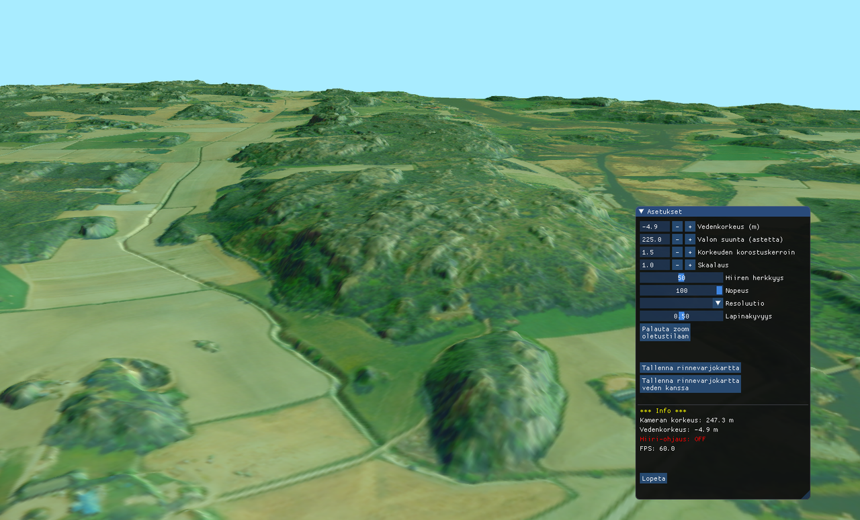The height and width of the screenshot is (520, 860).
Task: Click the 'Valon suunta (astetta)' label
Action: pyautogui.click(x=740, y=240)
